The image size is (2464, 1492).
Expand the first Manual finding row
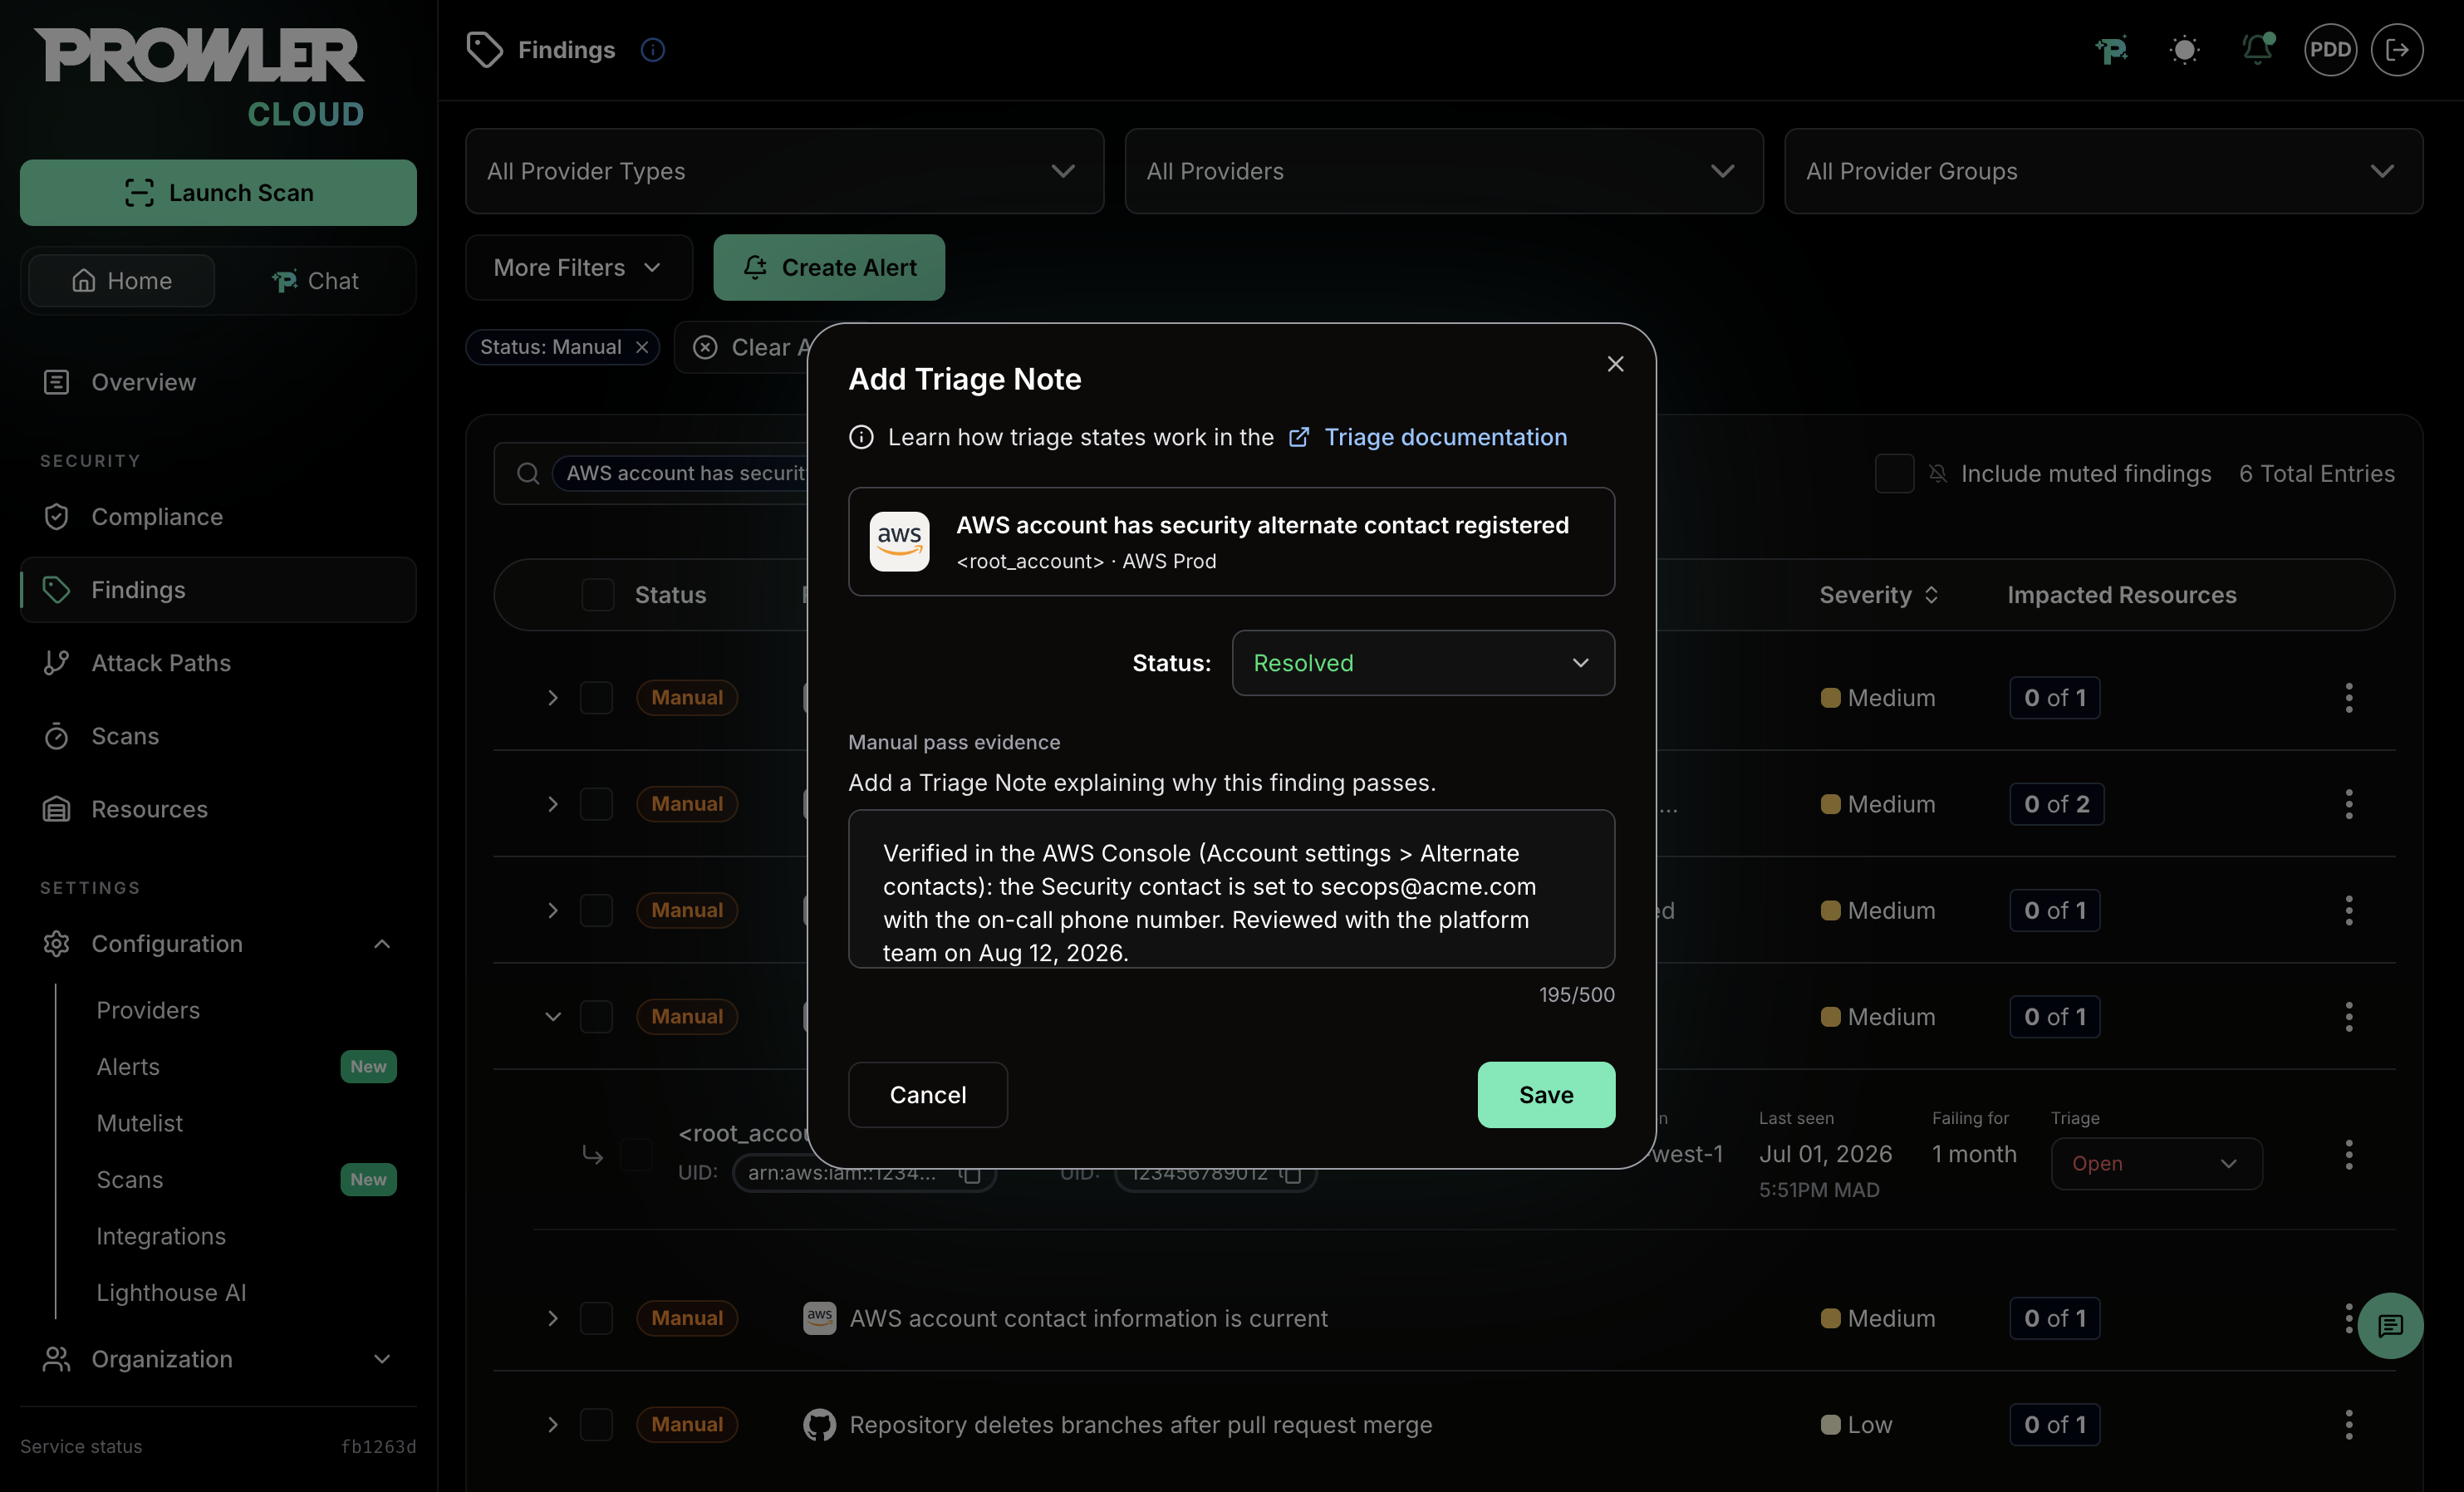pyautogui.click(x=552, y=698)
